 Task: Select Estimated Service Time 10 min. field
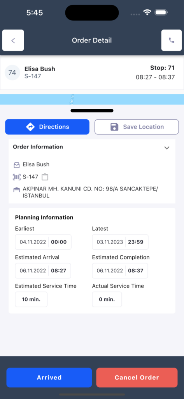[31, 299]
